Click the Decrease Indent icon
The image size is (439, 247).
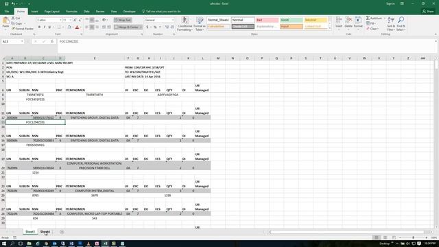(x=104, y=27)
